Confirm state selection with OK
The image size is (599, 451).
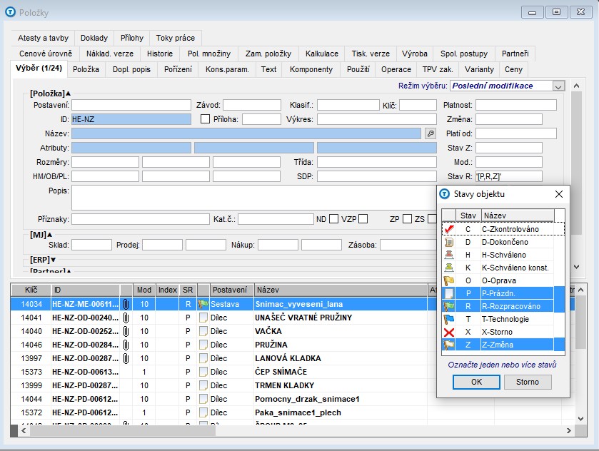(x=476, y=382)
